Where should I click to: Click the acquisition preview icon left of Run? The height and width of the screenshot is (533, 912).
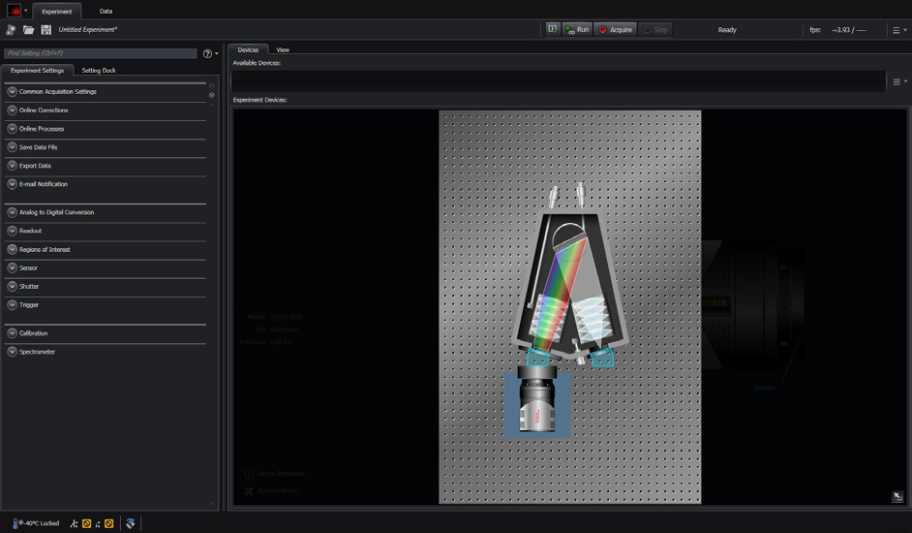click(x=553, y=29)
